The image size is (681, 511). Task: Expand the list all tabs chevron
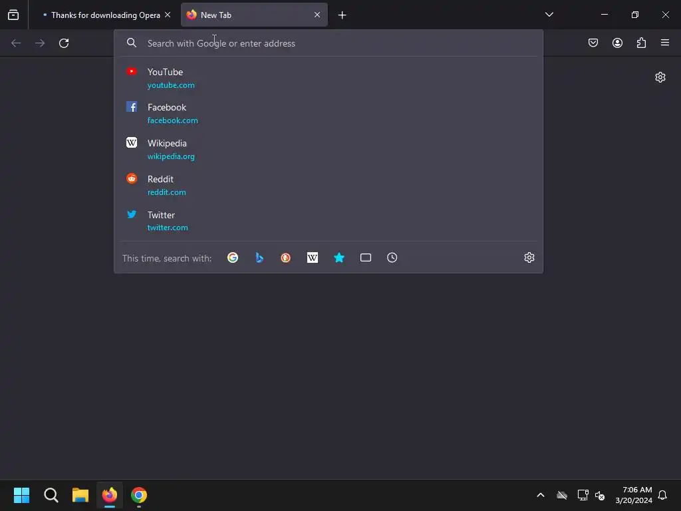[x=549, y=15]
